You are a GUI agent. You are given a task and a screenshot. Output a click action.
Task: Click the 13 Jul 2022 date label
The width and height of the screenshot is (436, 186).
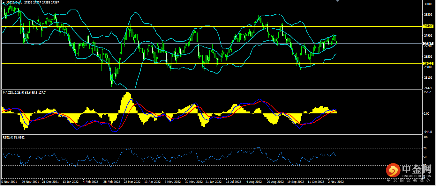click(x=233, y=182)
